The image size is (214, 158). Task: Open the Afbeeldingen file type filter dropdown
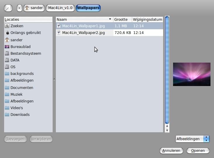point(193,139)
